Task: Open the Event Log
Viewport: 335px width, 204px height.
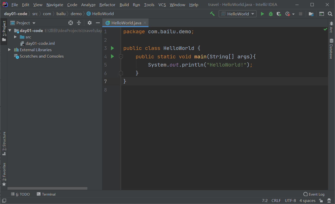Action: [x=314, y=194]
